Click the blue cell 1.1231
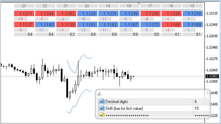 click(108, 13)
